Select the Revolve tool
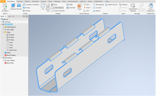The height and width of the screenshot is (96, 156). [x=19, y=7]
